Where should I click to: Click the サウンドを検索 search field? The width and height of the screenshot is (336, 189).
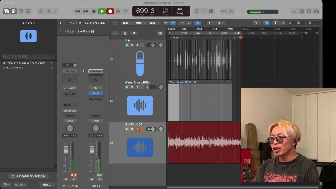point(28,56)
